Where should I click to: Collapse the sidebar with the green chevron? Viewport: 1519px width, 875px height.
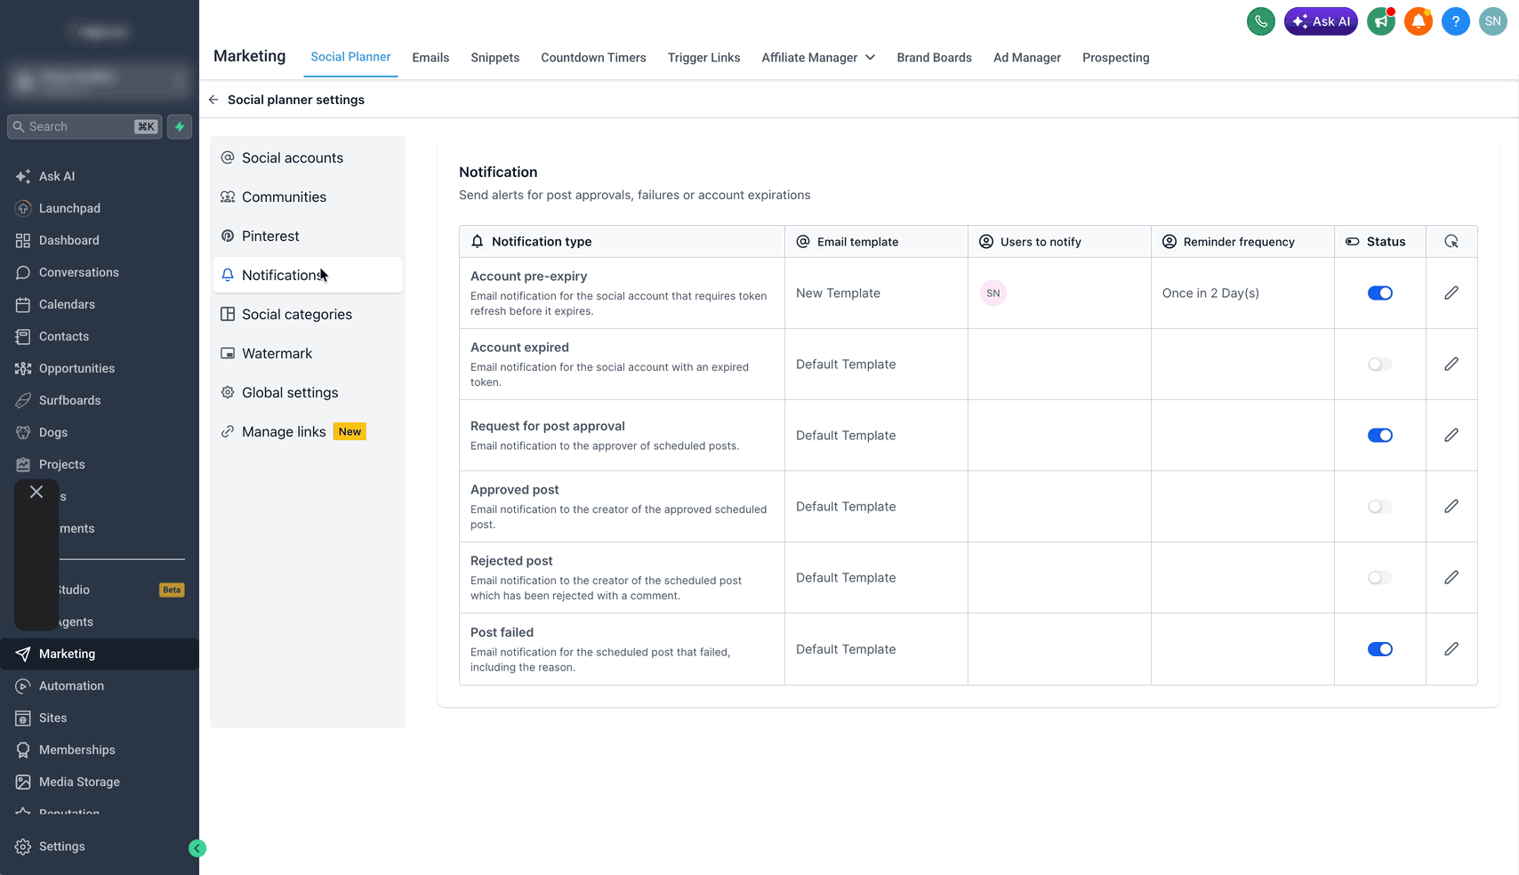pos(197,848)
